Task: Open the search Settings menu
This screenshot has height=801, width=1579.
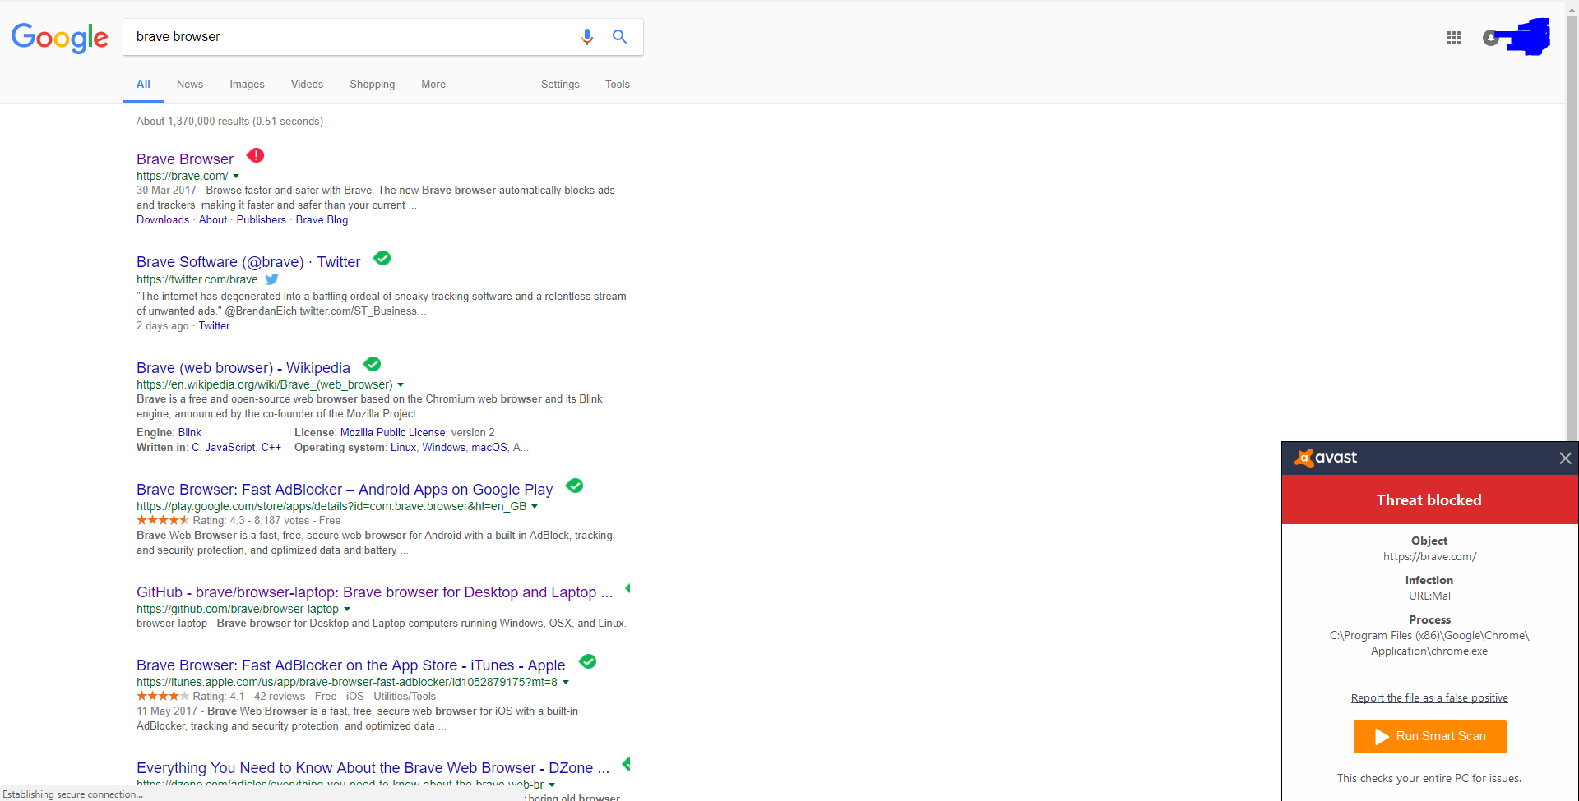Action: tap(560, 85)
